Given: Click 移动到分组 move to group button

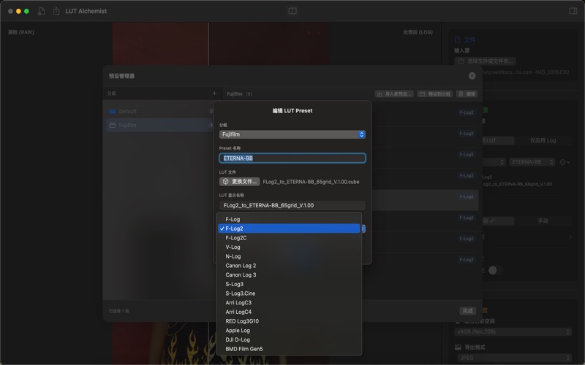Looking at the screenshot, I should coord(434,94).
